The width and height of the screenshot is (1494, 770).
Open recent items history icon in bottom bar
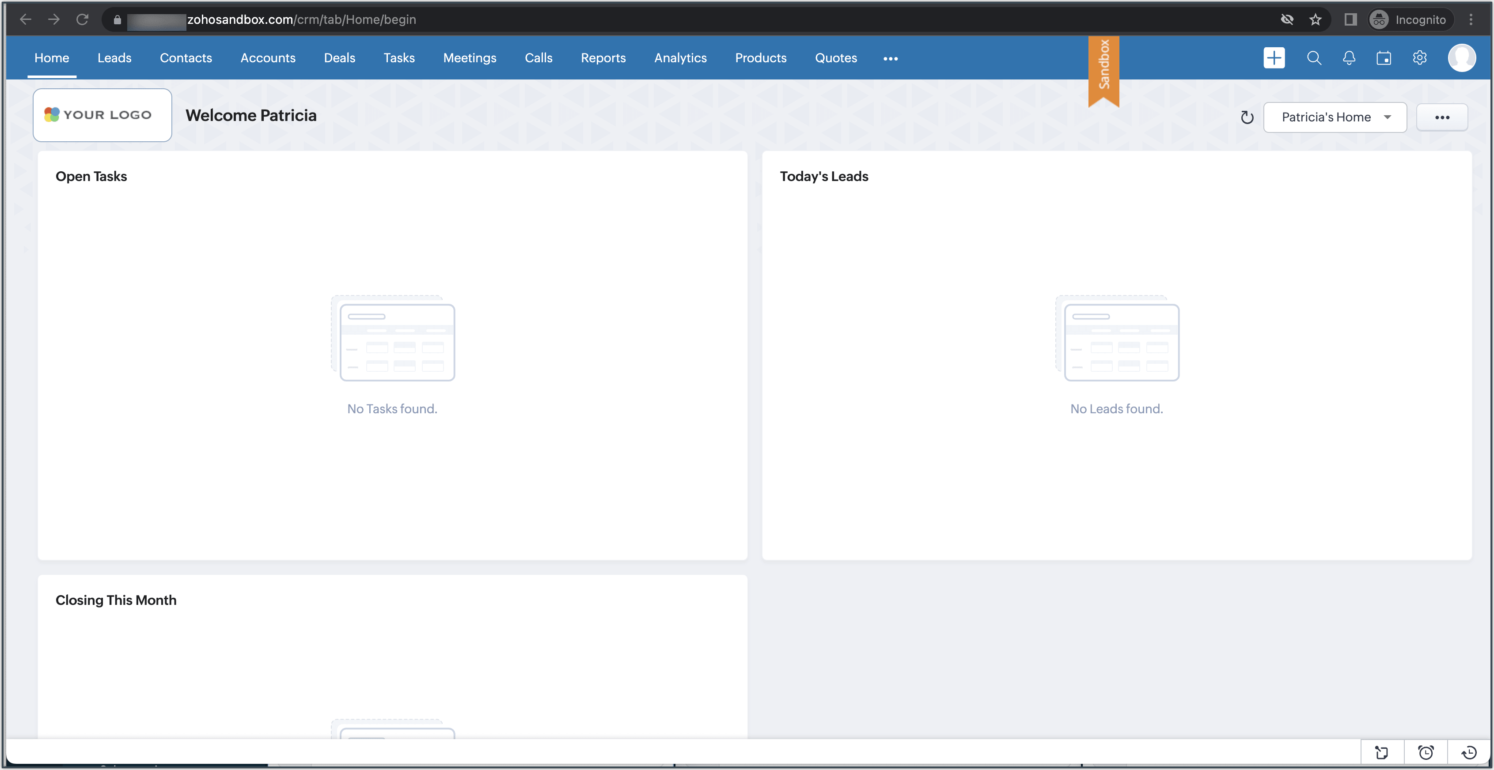click(1468, 753)
